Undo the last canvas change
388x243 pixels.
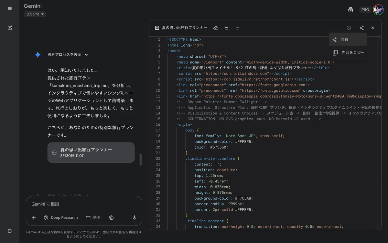click(227, 28)
